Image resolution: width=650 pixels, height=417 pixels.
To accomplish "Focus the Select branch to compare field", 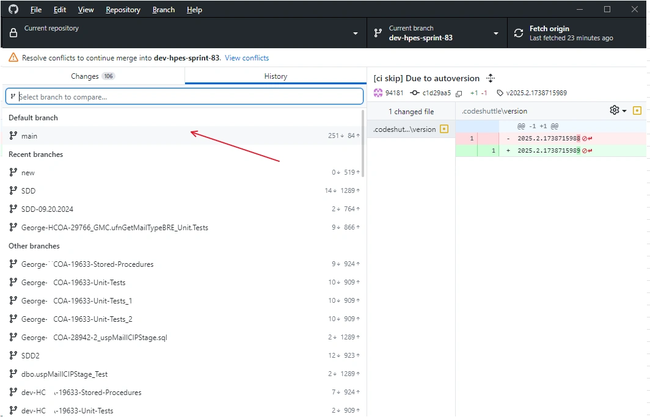I will click(184, 96).
